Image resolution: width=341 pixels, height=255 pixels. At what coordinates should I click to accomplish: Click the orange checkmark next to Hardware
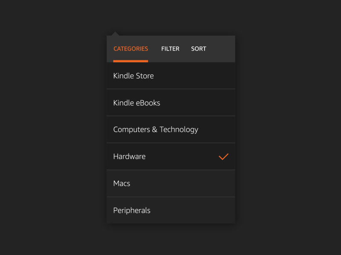224,156
